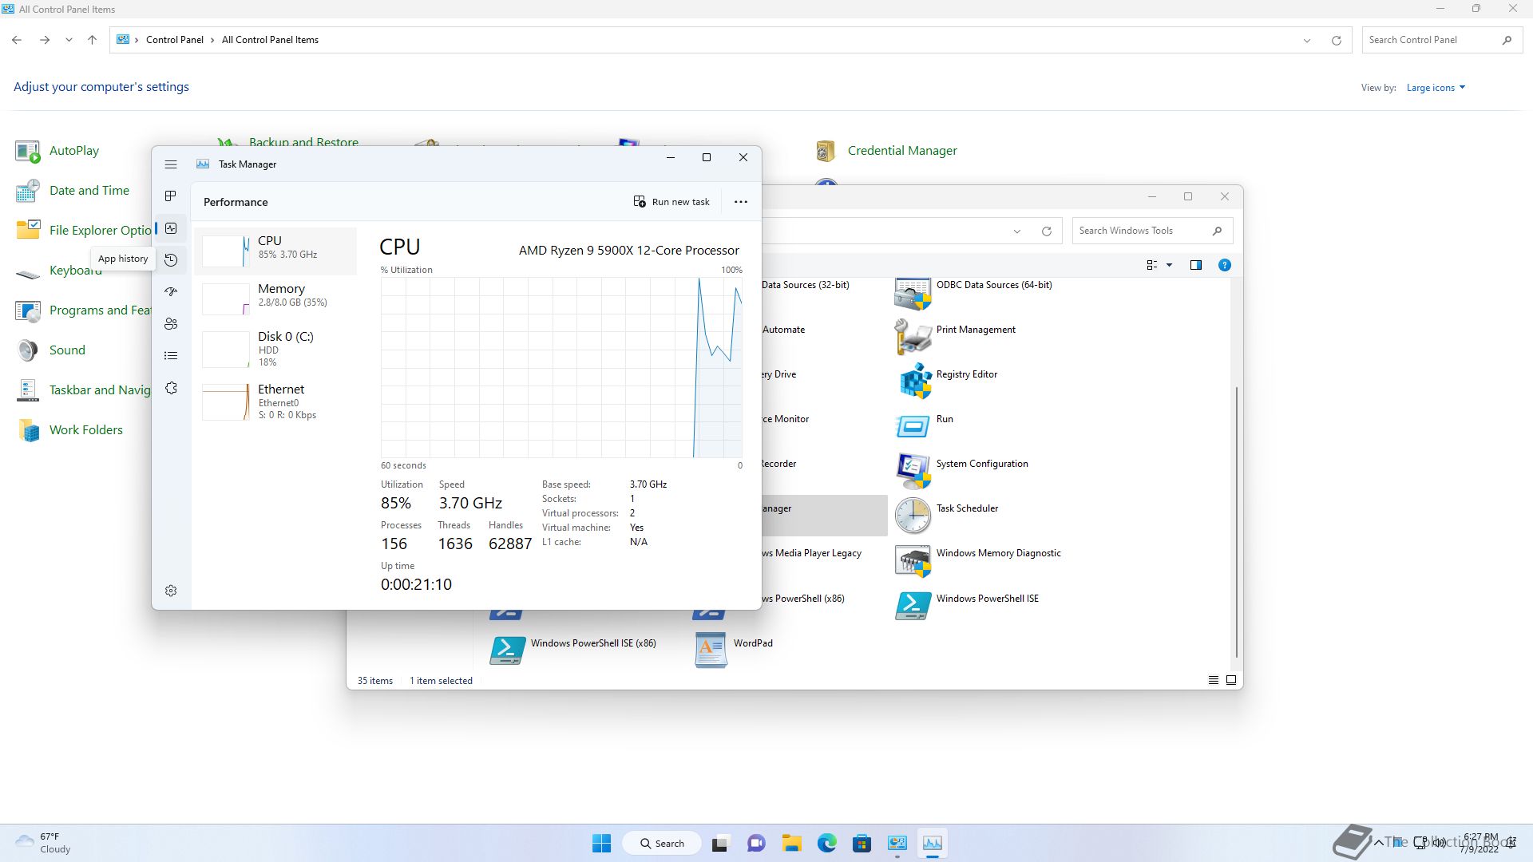The image size is (1533, 862).
Task: Open Microsoft Store from taskbar
Action: 862,843
